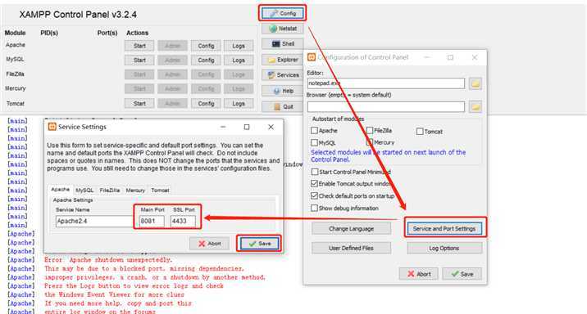587x314 pixels.
Task: Start the Apache module
Action: (139, 46)
